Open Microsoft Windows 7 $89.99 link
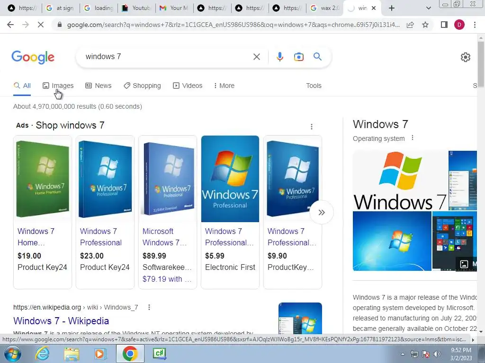 [164, 237]
